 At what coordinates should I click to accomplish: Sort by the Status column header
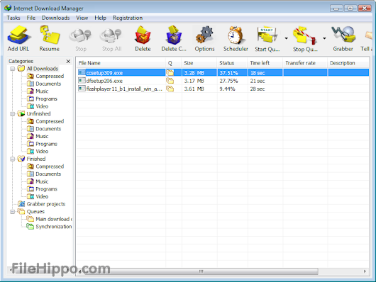(x=232, y=63)
